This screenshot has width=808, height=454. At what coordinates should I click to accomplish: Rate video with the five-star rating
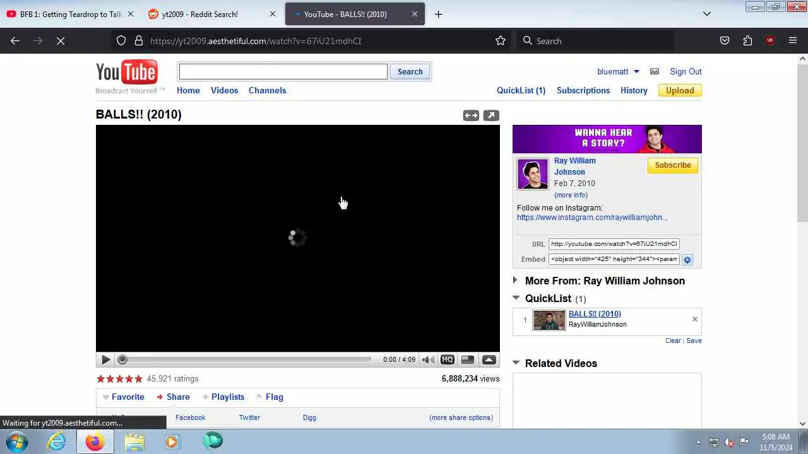(x=119, y=379)
